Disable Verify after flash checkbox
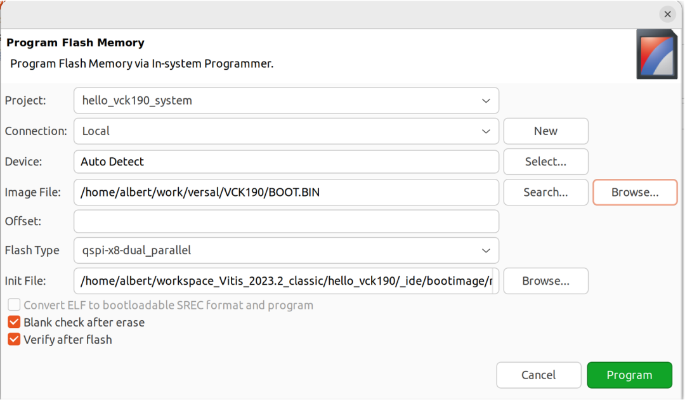Viewport: 685px width, 402px height. click(x=14, y=339)
